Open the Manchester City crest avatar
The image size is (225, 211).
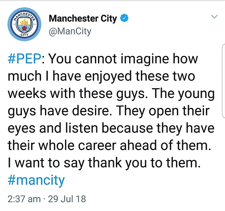pos(24,24)
